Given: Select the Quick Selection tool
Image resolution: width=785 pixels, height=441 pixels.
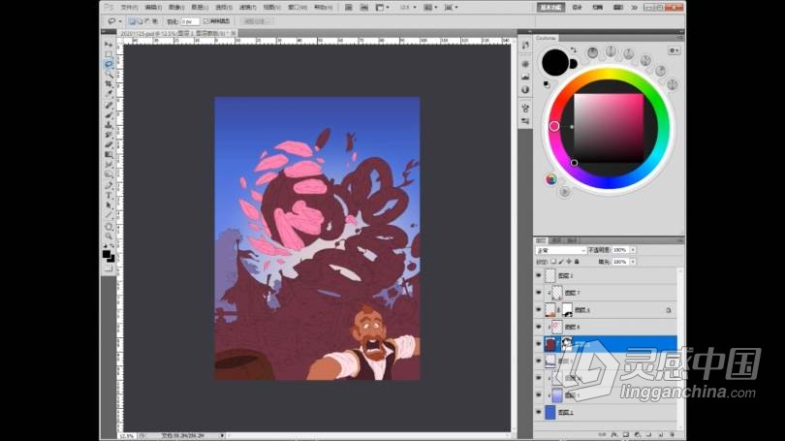Looking at the screenshot, I should pos(109,74).
